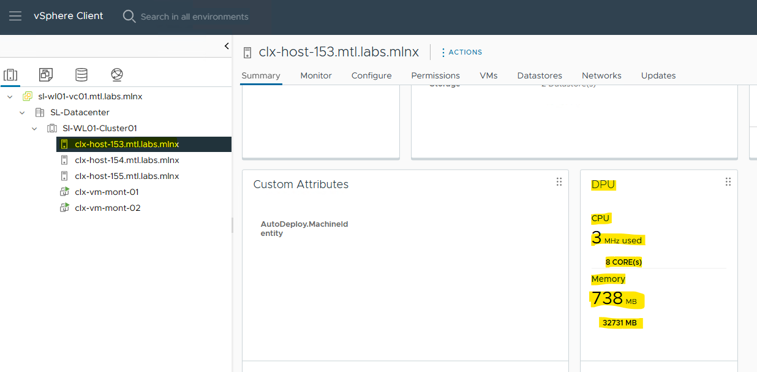Click the AutoDeploy.MachineIdentity attribute text
Screen dimensions: 757x372
304,229
